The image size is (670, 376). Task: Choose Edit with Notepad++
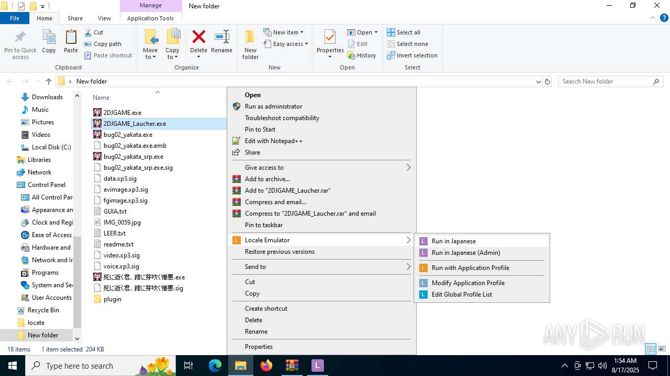[x=321, y=141]
